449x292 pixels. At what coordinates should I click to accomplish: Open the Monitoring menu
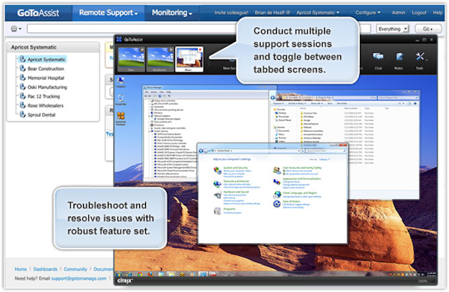click(x=172, y=13)
